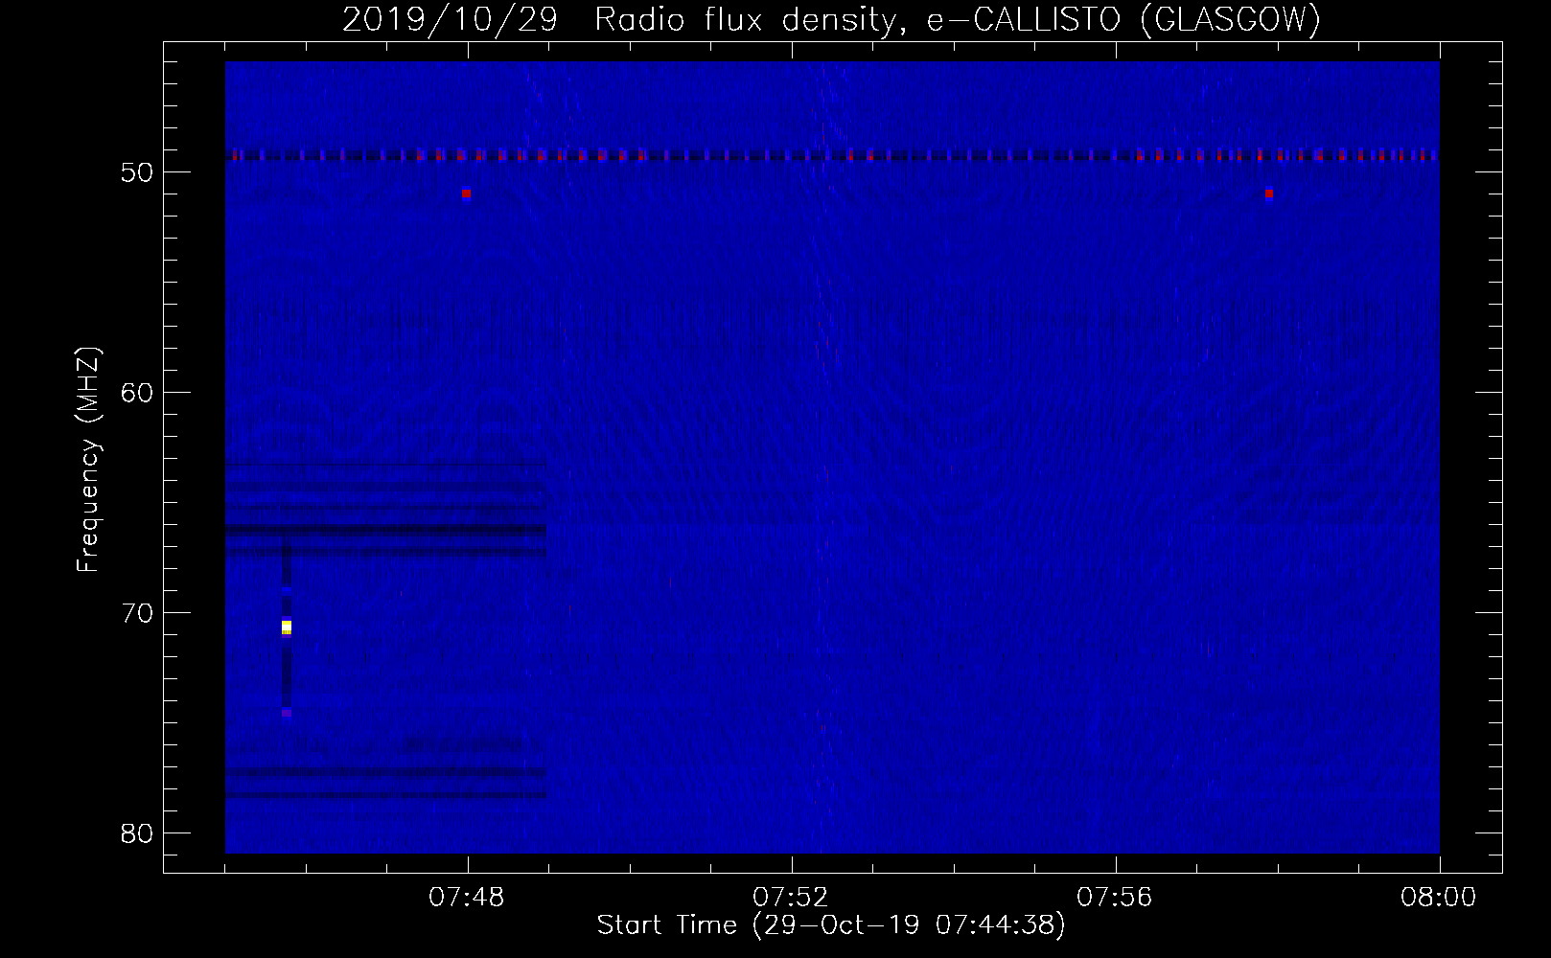Click the 70 frequency tick label
This screenshot has height=958, width=1551.
(137, 612)
